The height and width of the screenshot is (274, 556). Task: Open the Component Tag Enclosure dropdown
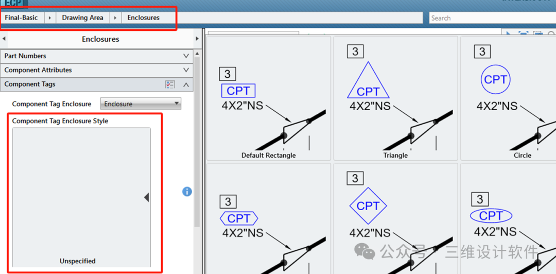(141, 104)
